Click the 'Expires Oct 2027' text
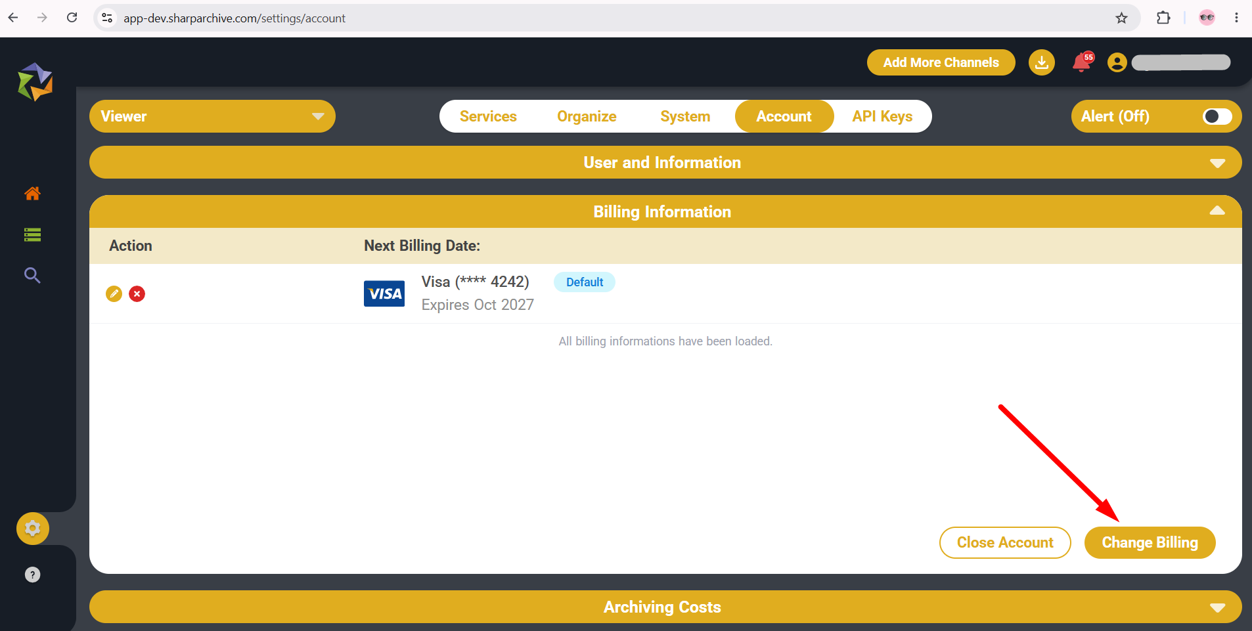This screenshot has height=631, width=1252. (x=478, y=305)
